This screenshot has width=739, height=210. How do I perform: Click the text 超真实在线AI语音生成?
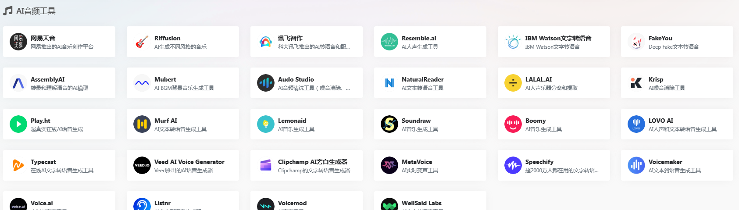tap(57, 129)
